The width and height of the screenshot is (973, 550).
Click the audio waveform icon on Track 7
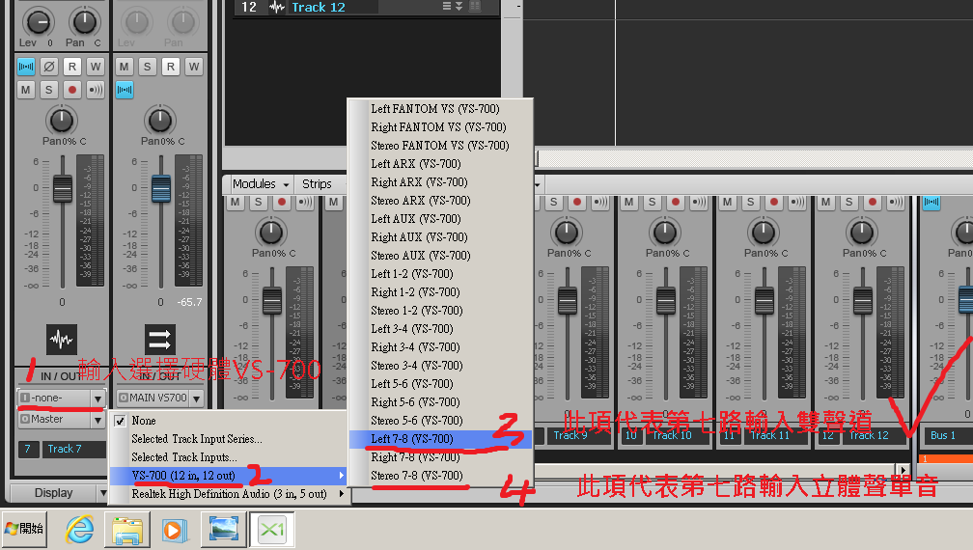(x=62, y=339)
